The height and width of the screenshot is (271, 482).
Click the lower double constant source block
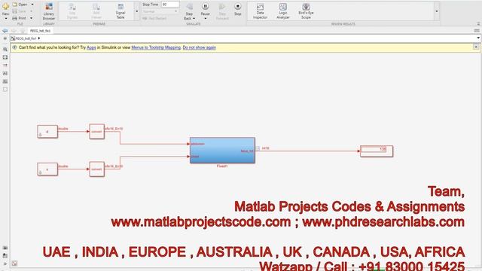click(x=47, y=169)
